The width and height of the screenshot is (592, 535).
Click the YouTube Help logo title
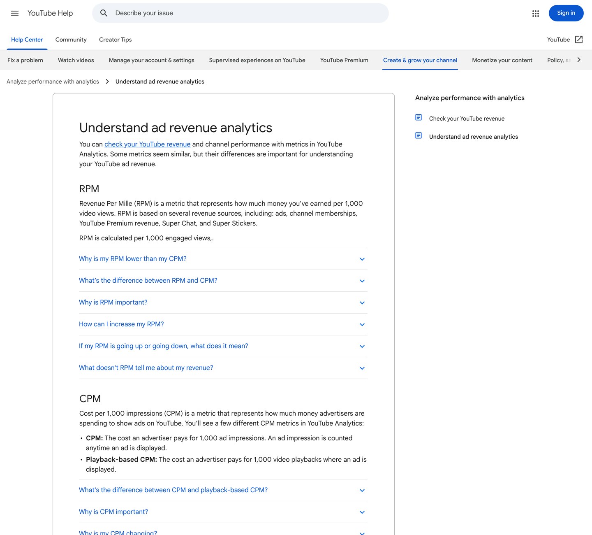[50, 13]
